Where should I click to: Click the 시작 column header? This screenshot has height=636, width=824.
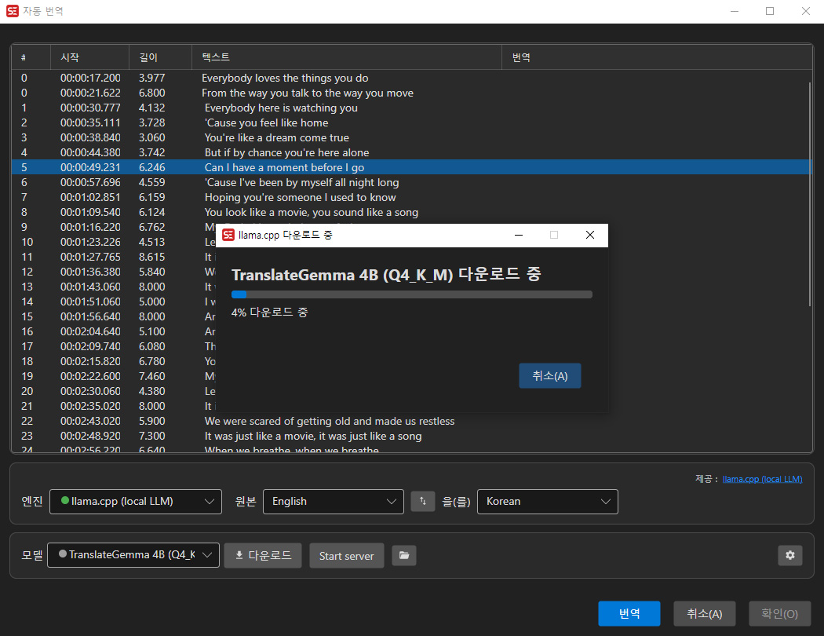click(x=90, y=57)
